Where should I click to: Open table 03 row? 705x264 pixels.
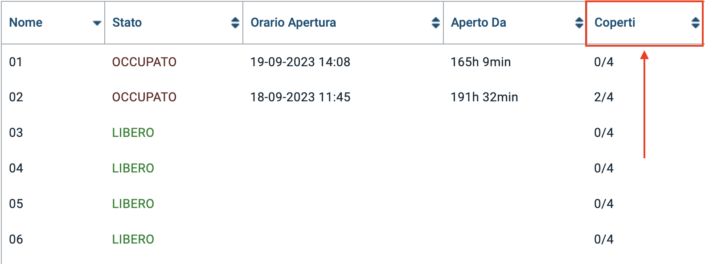point(16,132)
